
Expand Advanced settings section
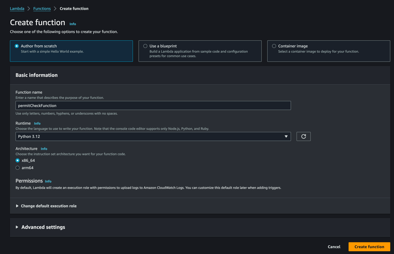pos(43,227)
